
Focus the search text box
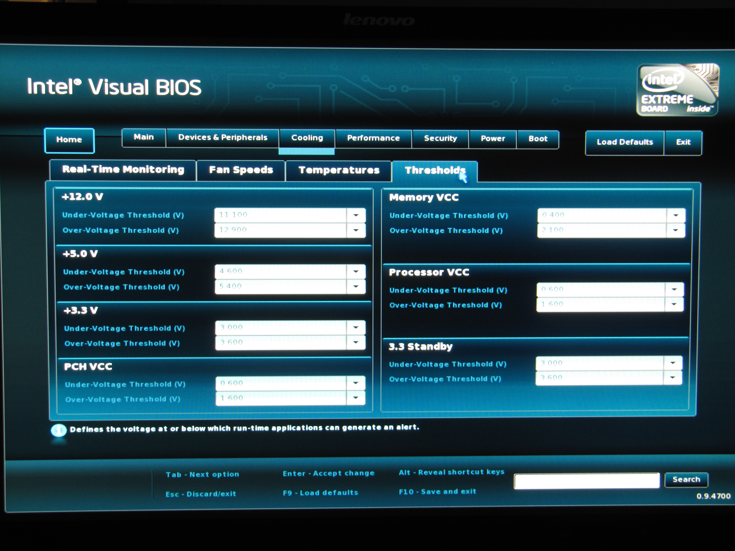[587, 481]
